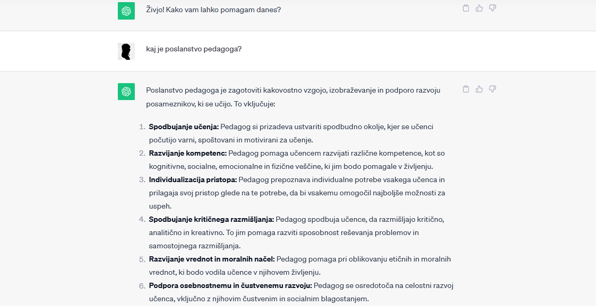Click the bold heading 'Razvijanje vrednot in moralnih načel:'
Screen dimensions: 596x306
pos(212,259)
